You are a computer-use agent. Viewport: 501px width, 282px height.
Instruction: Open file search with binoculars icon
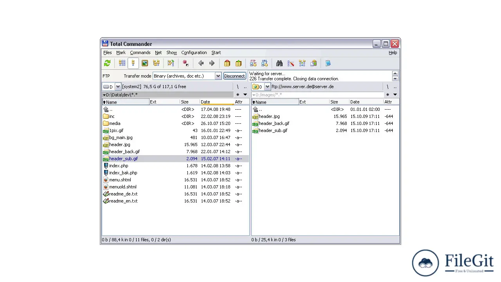(x=279, y=63)
